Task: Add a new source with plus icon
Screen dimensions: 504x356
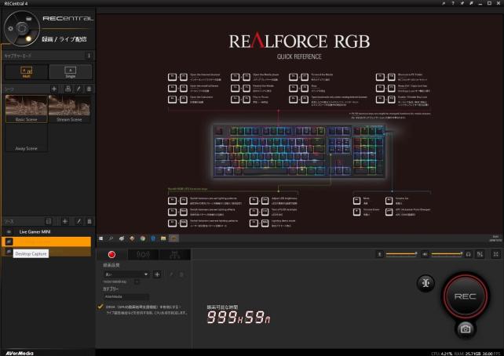Action: (x=65, y=222)
